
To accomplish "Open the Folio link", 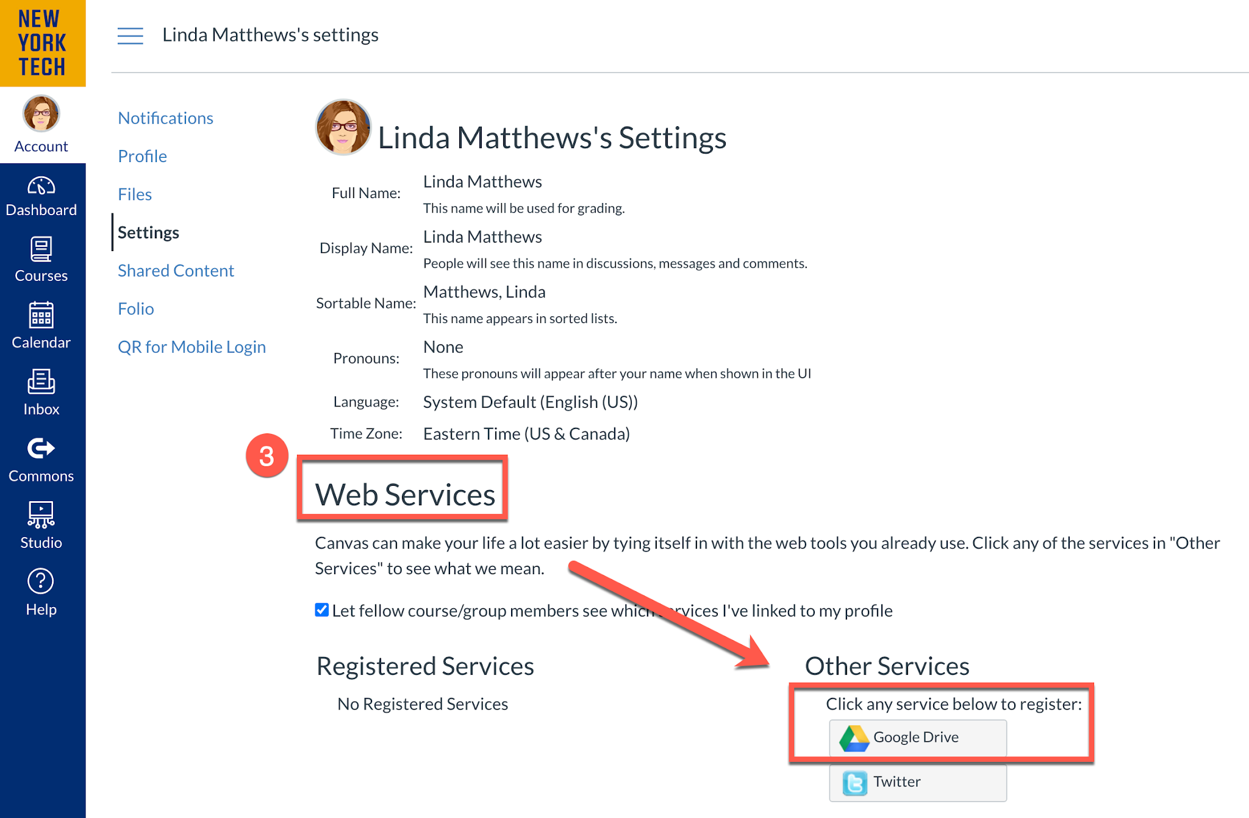I will click(135, 308).
